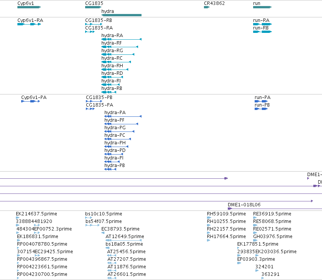Select protein hydra-PA
Screen dimensions: 322x280
115,113
